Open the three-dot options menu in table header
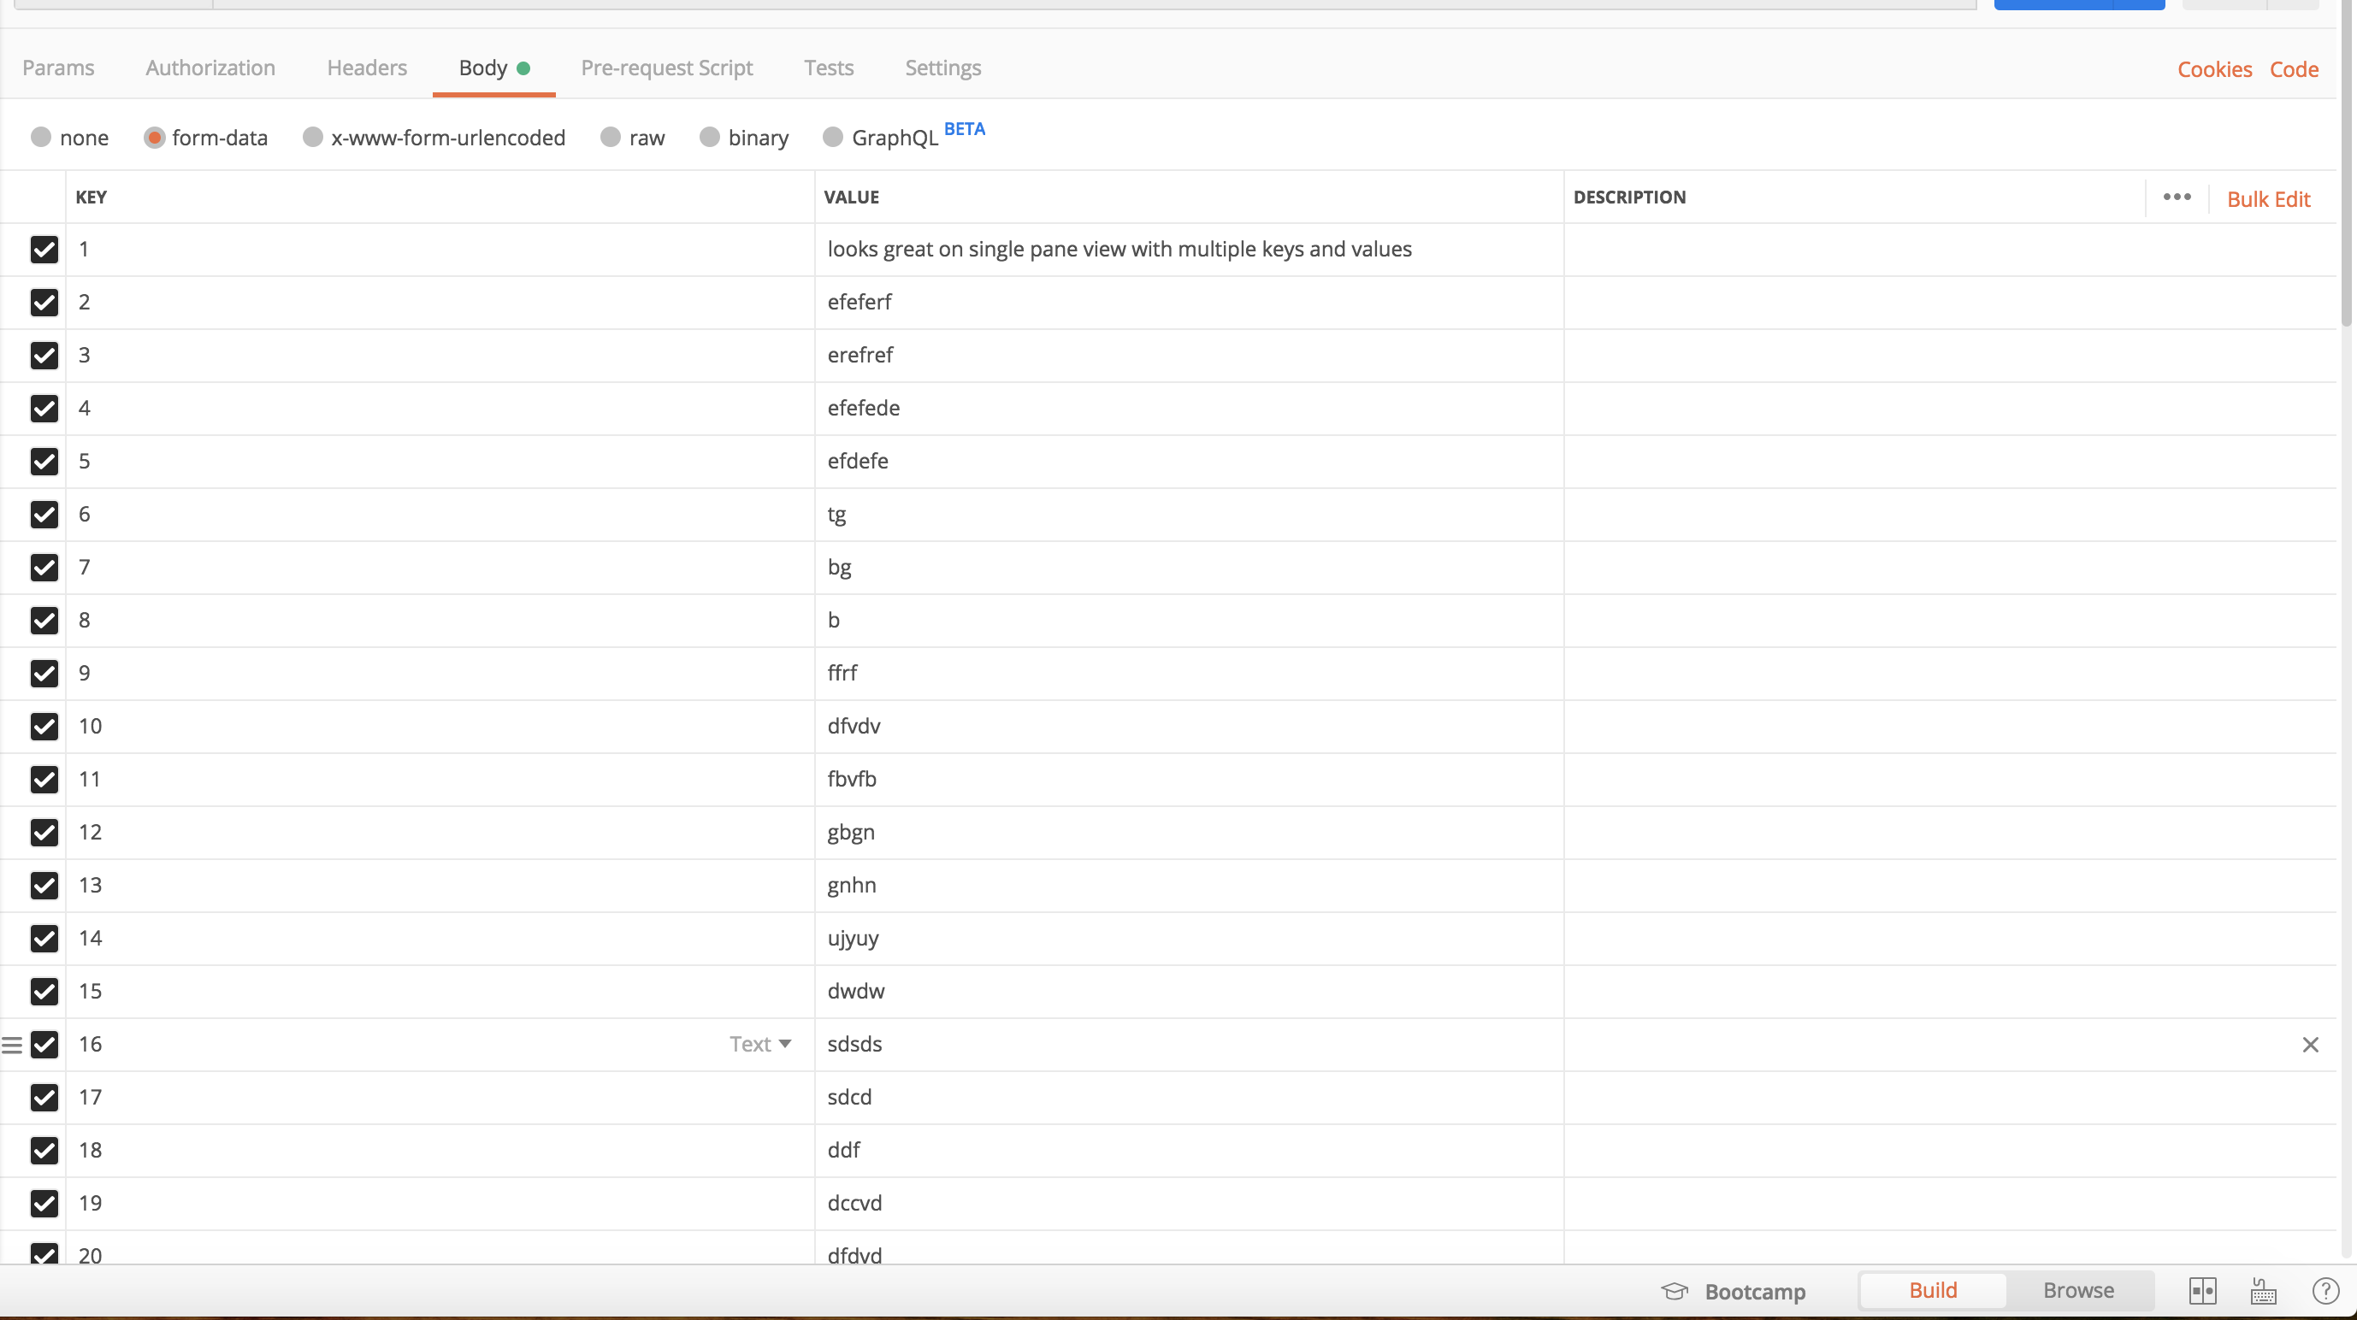The height and width of the screenshot is (1320, 2357). tap(2177, 197)
